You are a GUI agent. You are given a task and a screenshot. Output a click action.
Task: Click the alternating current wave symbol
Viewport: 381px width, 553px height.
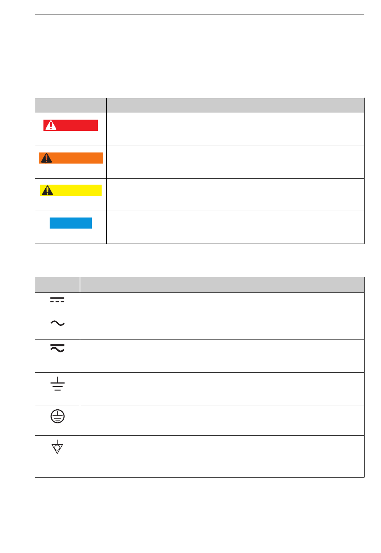[x=57, y=323]
